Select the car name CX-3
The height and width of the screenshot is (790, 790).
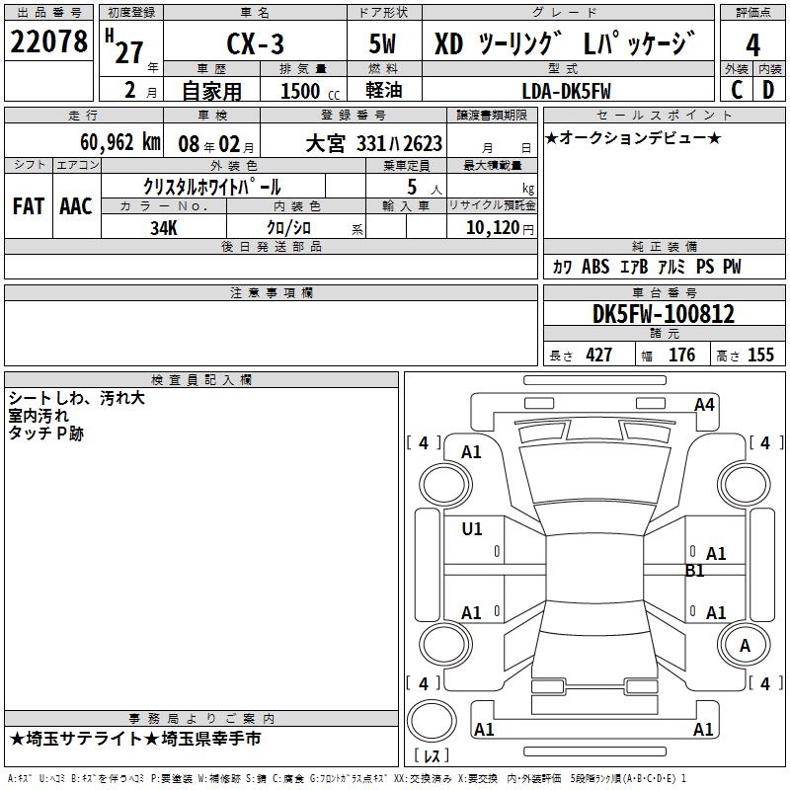tap(255, 43)
